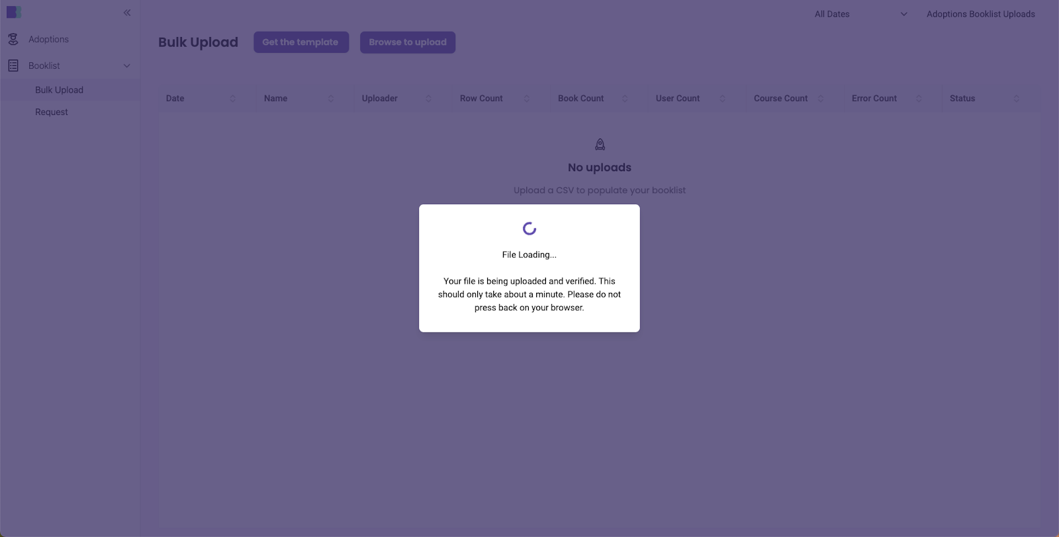Open Bulk Upload in sidebar

point(59,90)
